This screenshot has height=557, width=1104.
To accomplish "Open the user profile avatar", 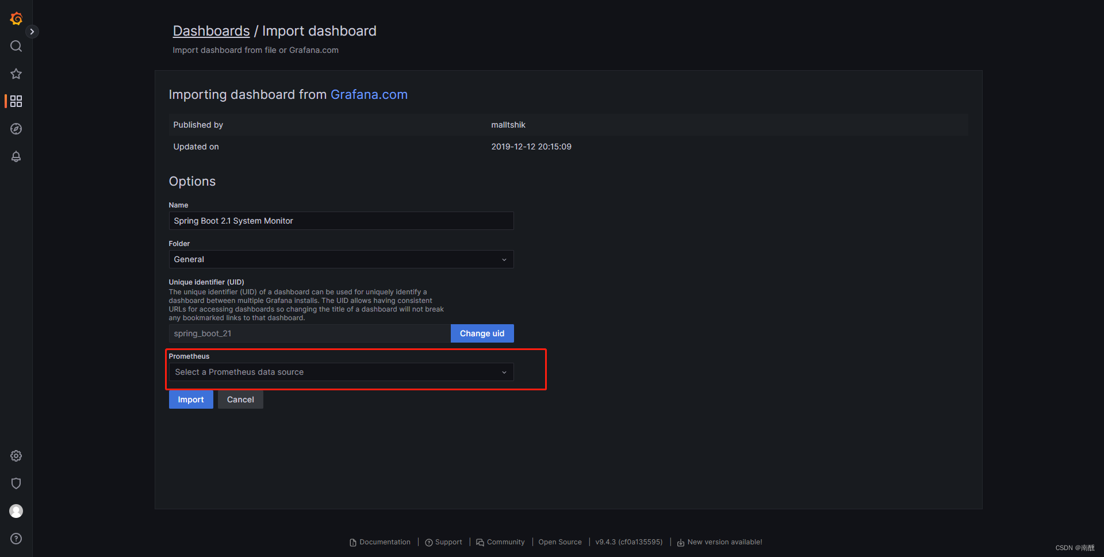I will pyautogui.click(x=16, y=511).
